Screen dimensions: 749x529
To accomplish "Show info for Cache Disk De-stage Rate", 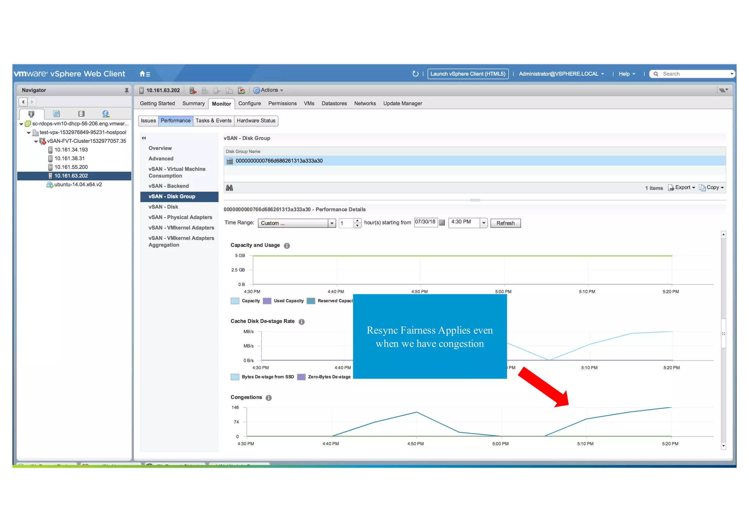I will pyautogui.click(x=302, y=322).
